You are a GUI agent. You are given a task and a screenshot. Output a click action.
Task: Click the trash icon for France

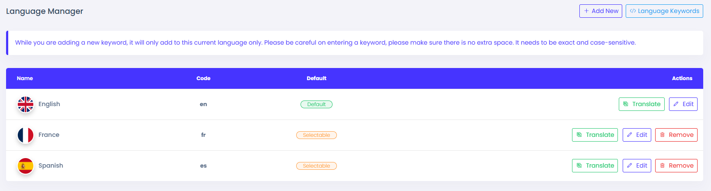[x=663, y=135]
